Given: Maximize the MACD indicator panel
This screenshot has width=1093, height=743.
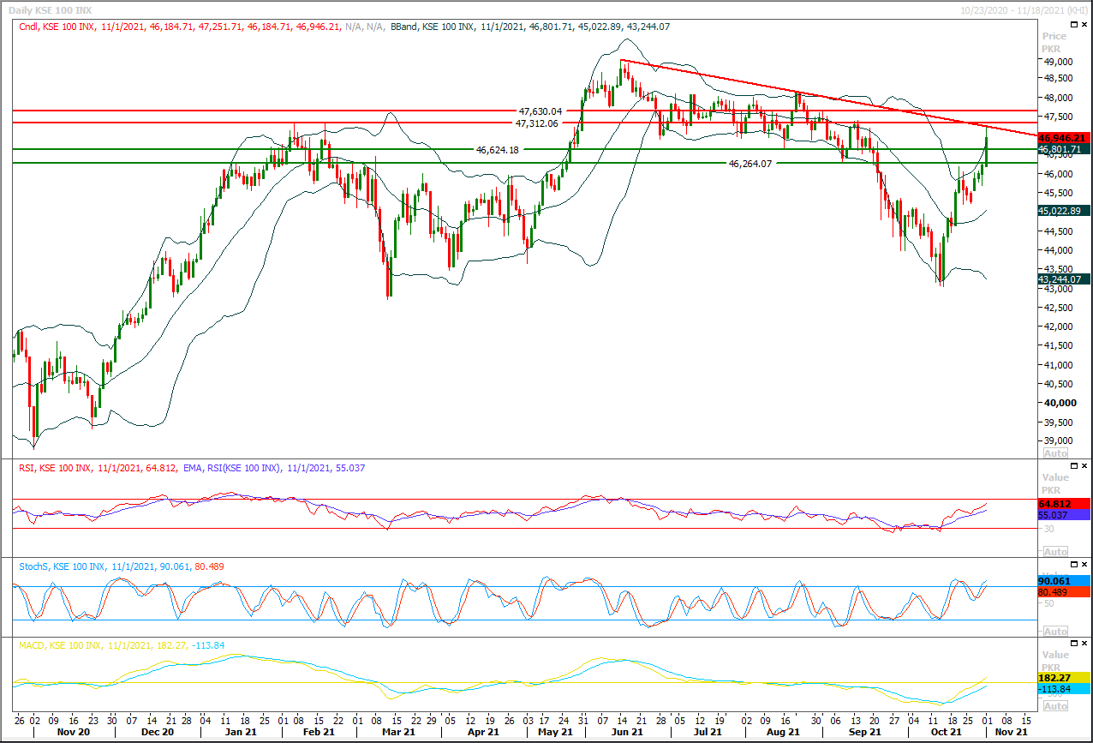Looking at the screenshot, I should (x=1073, y=643).
